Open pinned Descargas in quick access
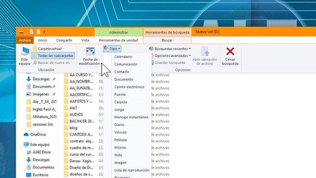 tap(40, 79)
